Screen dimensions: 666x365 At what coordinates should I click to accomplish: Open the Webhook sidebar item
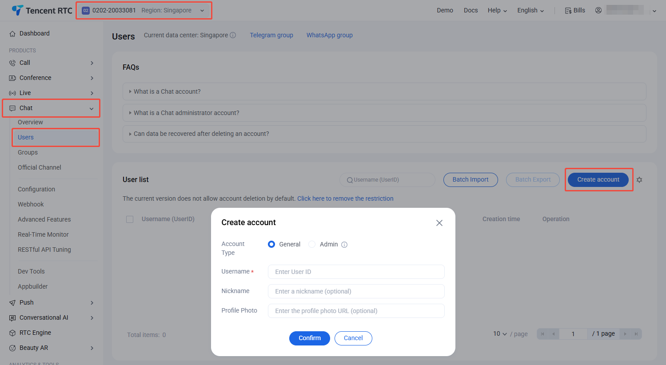pyautogui.click(x=31, y=204)
